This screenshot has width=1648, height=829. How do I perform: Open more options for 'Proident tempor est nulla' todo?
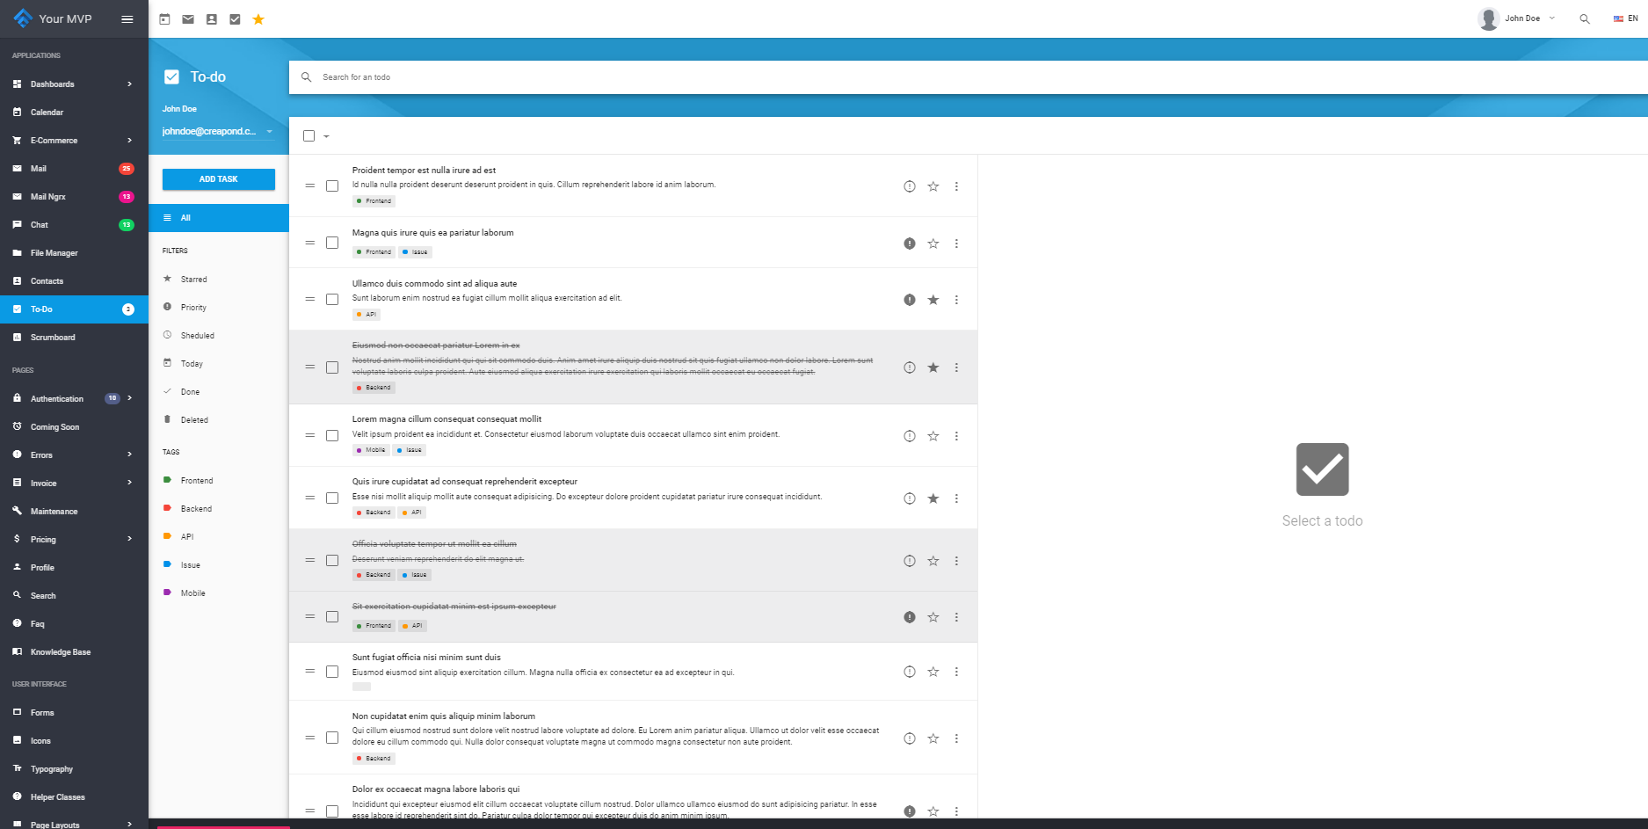click(956, 186)
